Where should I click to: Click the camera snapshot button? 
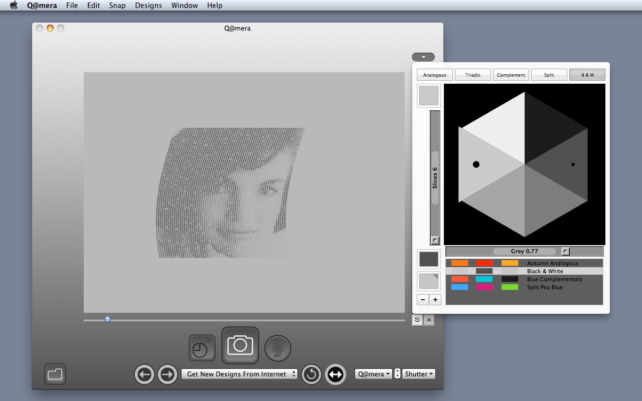240,345
